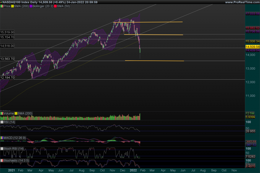
Task: Select the SMA (200) price legend label
Action: (21, 6)
